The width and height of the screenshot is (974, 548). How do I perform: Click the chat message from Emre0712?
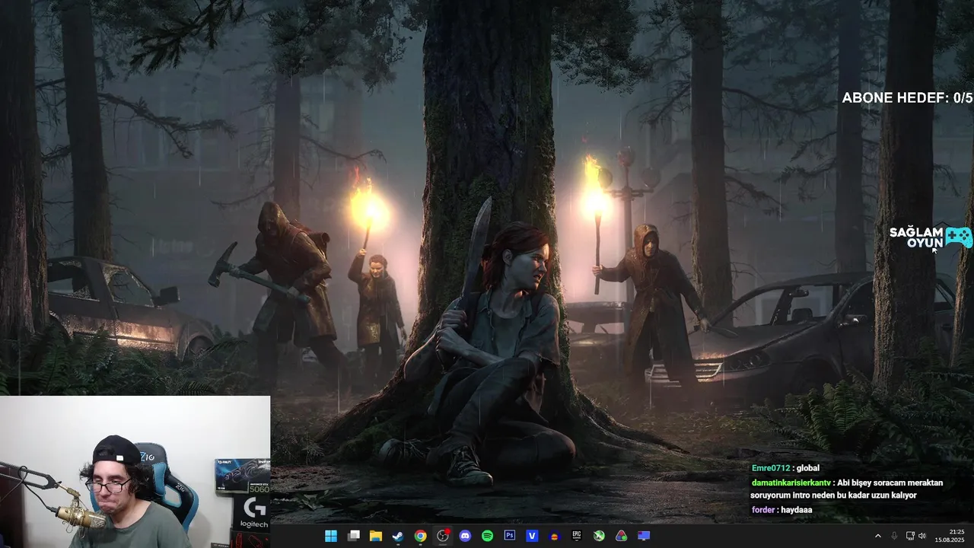point(785,468)
